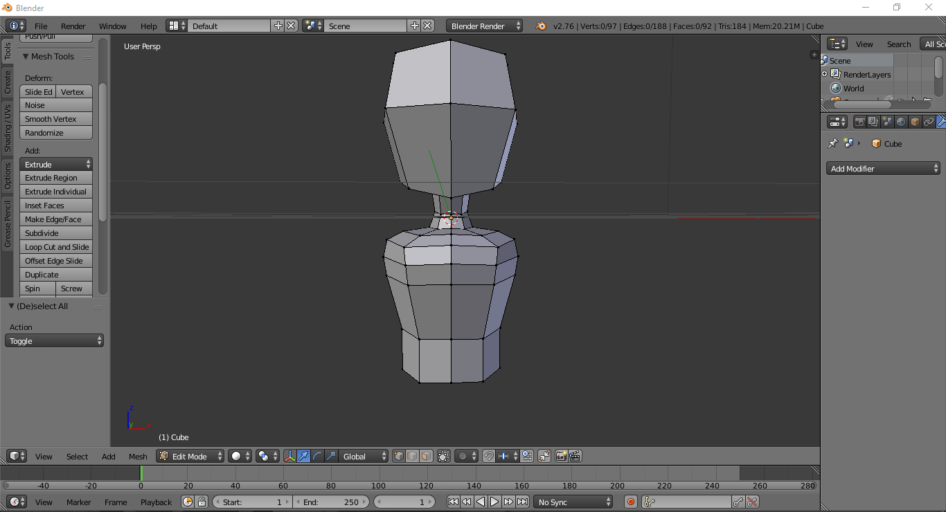Open the Transform Orientation dropdown showing Global
Viewport: 946px width, 512px height.
(x=364, y=456)
